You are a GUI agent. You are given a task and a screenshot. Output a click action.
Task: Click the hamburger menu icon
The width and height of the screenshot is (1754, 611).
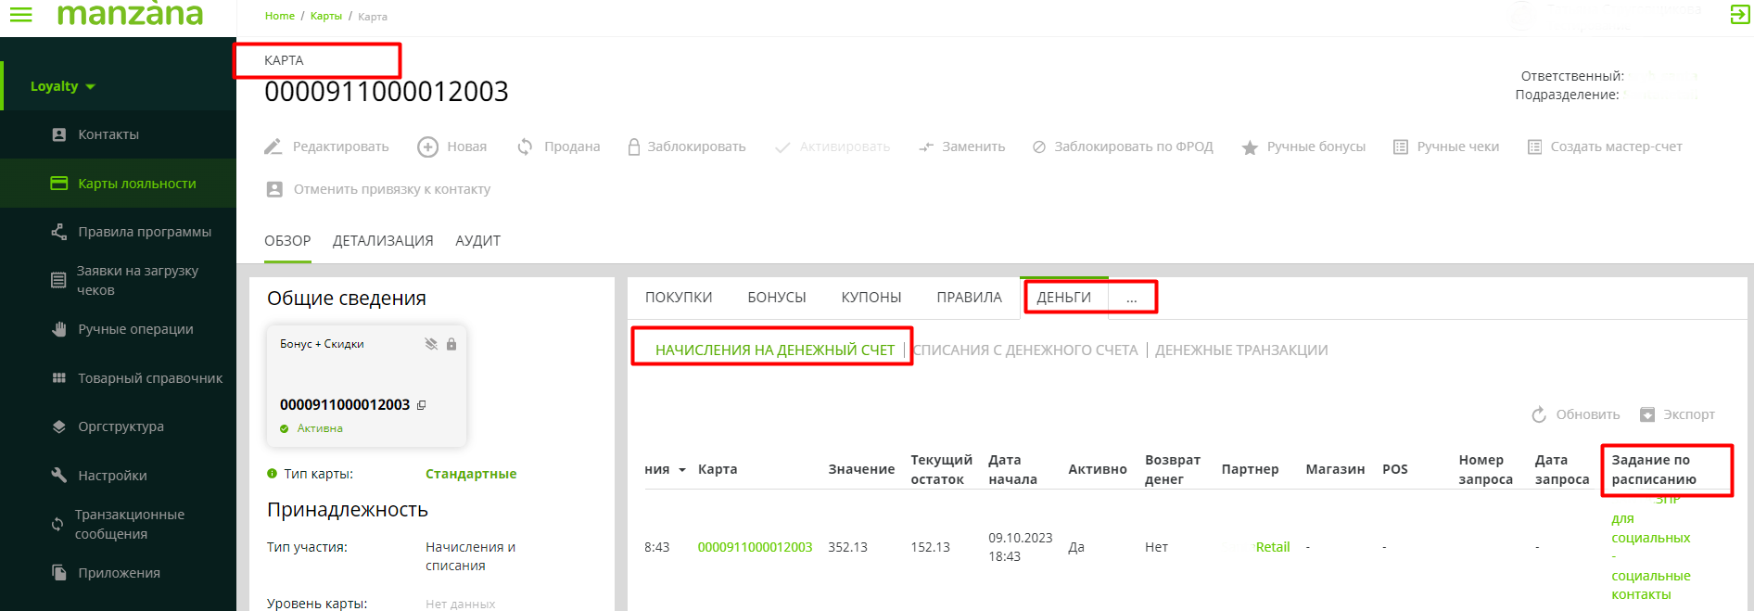[20, 15]
